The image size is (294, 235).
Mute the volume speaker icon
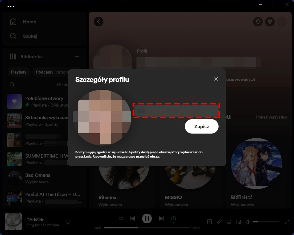(x=248, y=222)
